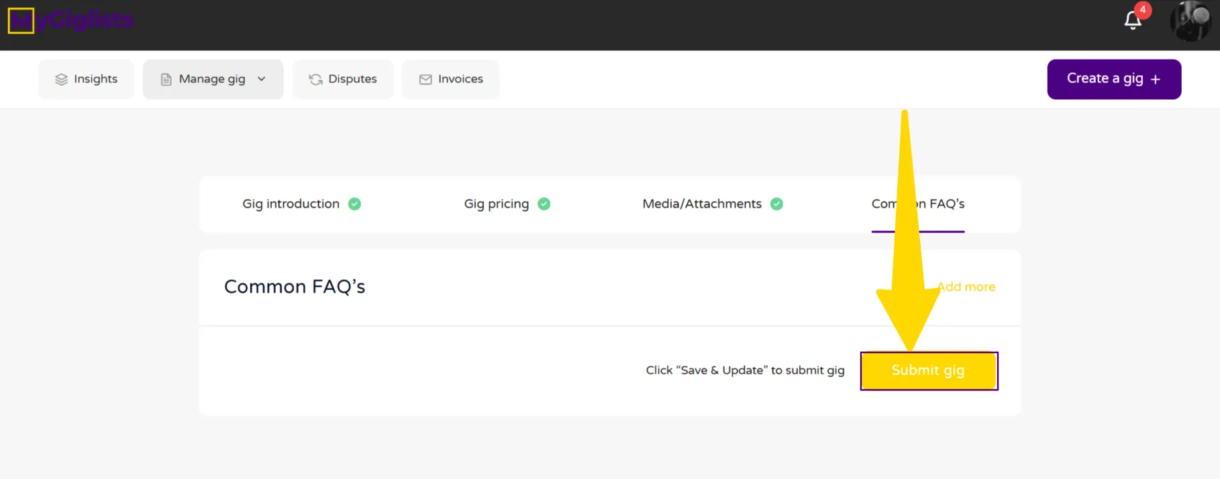The height and width of the screenshot is (479, 1220).
Task: Click the Manage gig document icon
Action: [x=166, y=79]
